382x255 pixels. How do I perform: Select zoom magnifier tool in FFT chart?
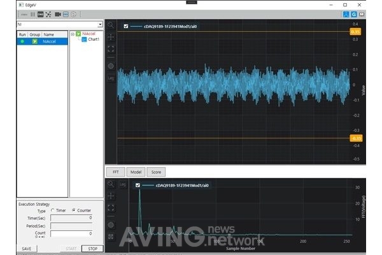[x=111, y=184]
